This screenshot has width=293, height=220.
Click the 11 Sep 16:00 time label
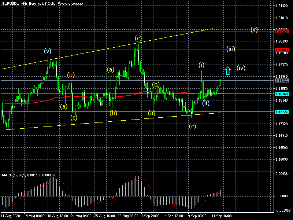pos(222,216)
